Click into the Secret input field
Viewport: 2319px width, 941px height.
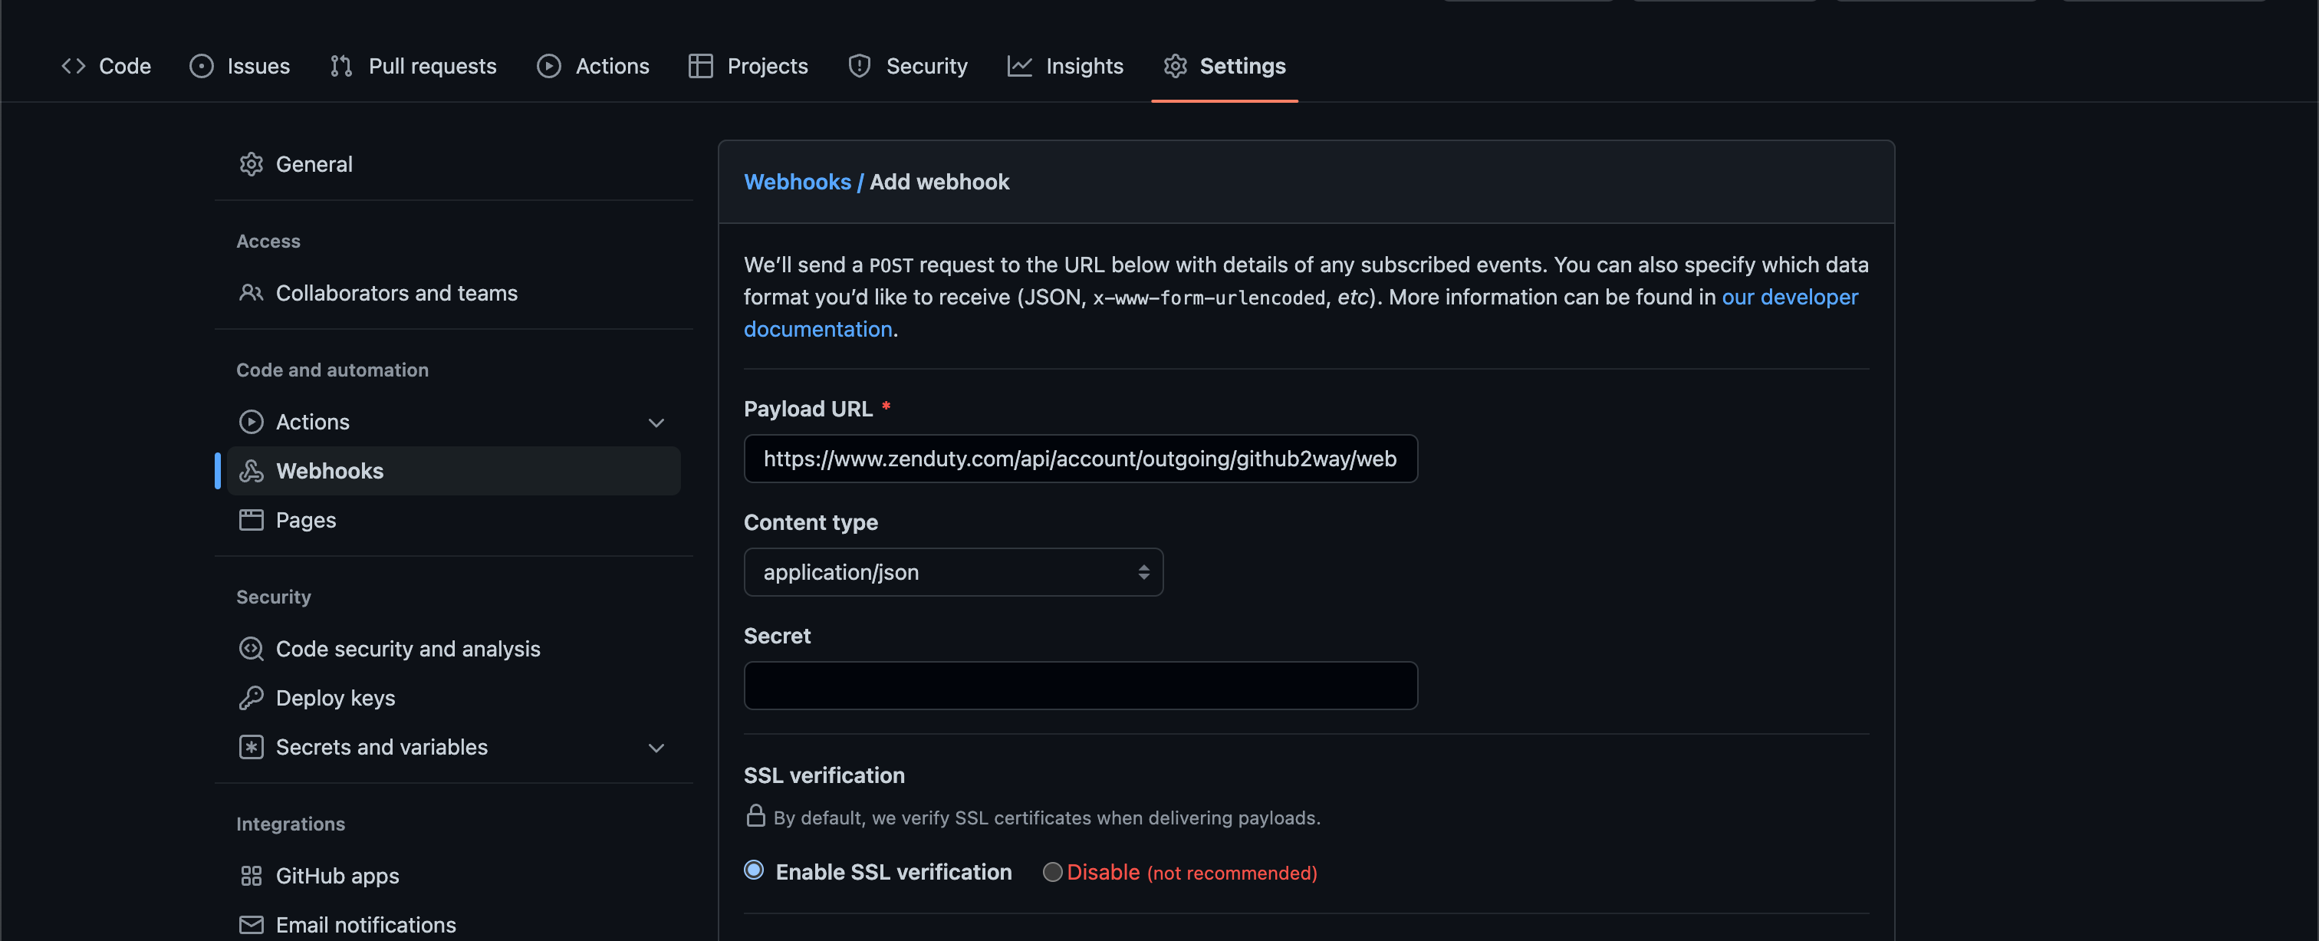click(1080, 686)
